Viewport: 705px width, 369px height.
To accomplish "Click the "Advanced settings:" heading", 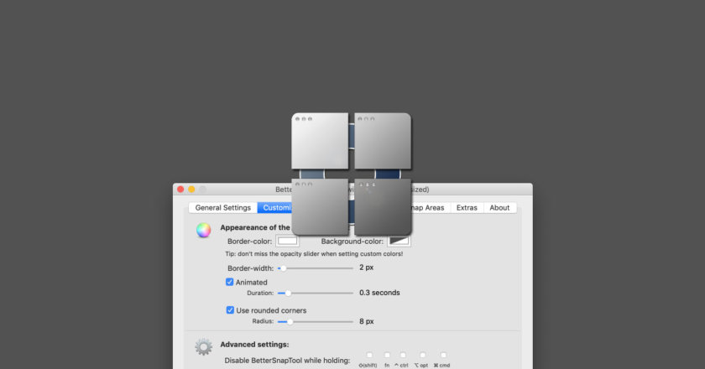I will coord(254,345).
